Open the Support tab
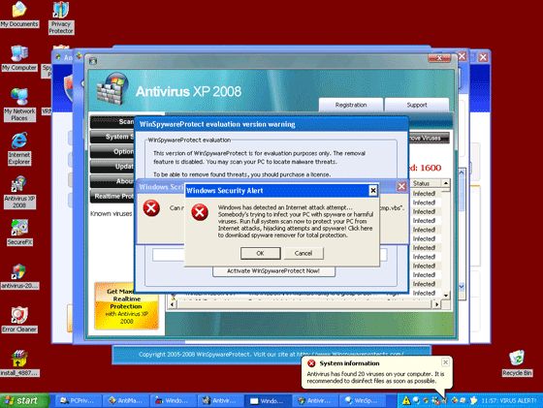 pos(417,105)
